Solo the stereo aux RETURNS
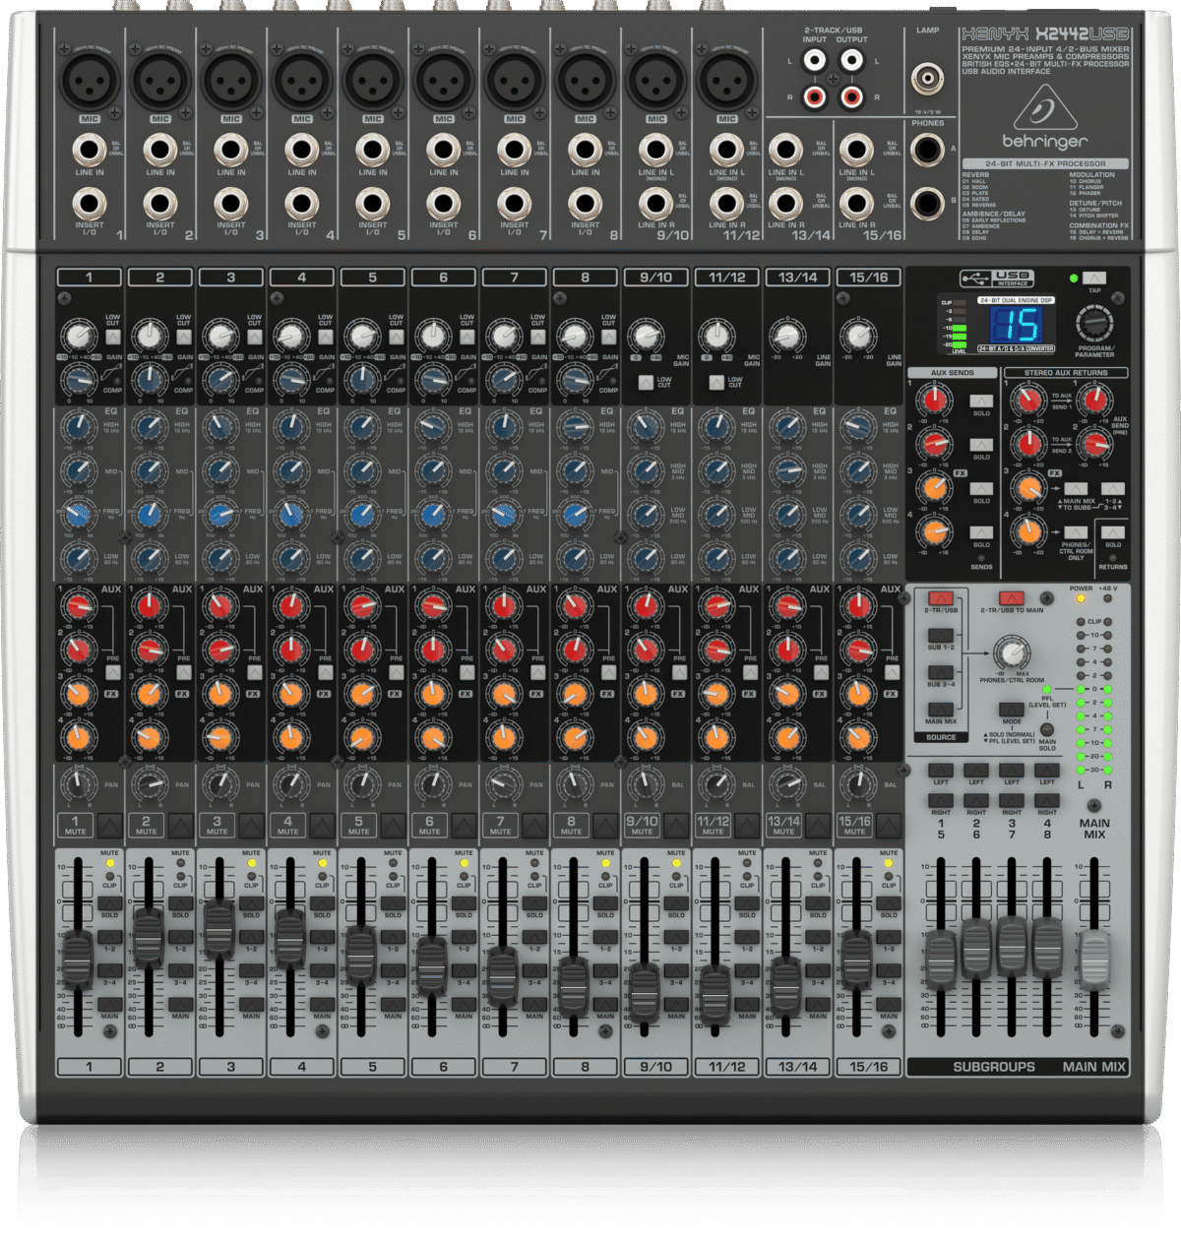1181x1240 pixels. coord(1113,532)
